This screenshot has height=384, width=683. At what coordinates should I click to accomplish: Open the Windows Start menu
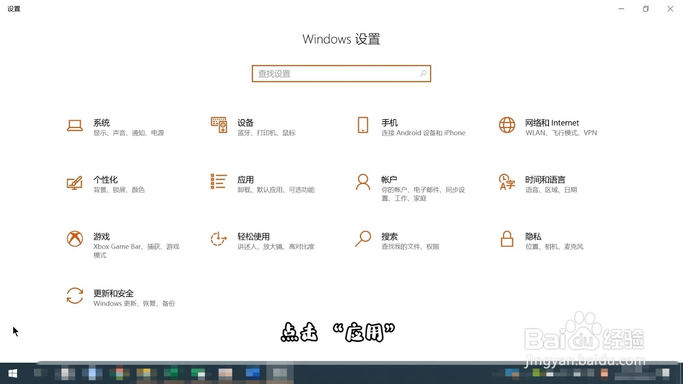pos(13,373)
